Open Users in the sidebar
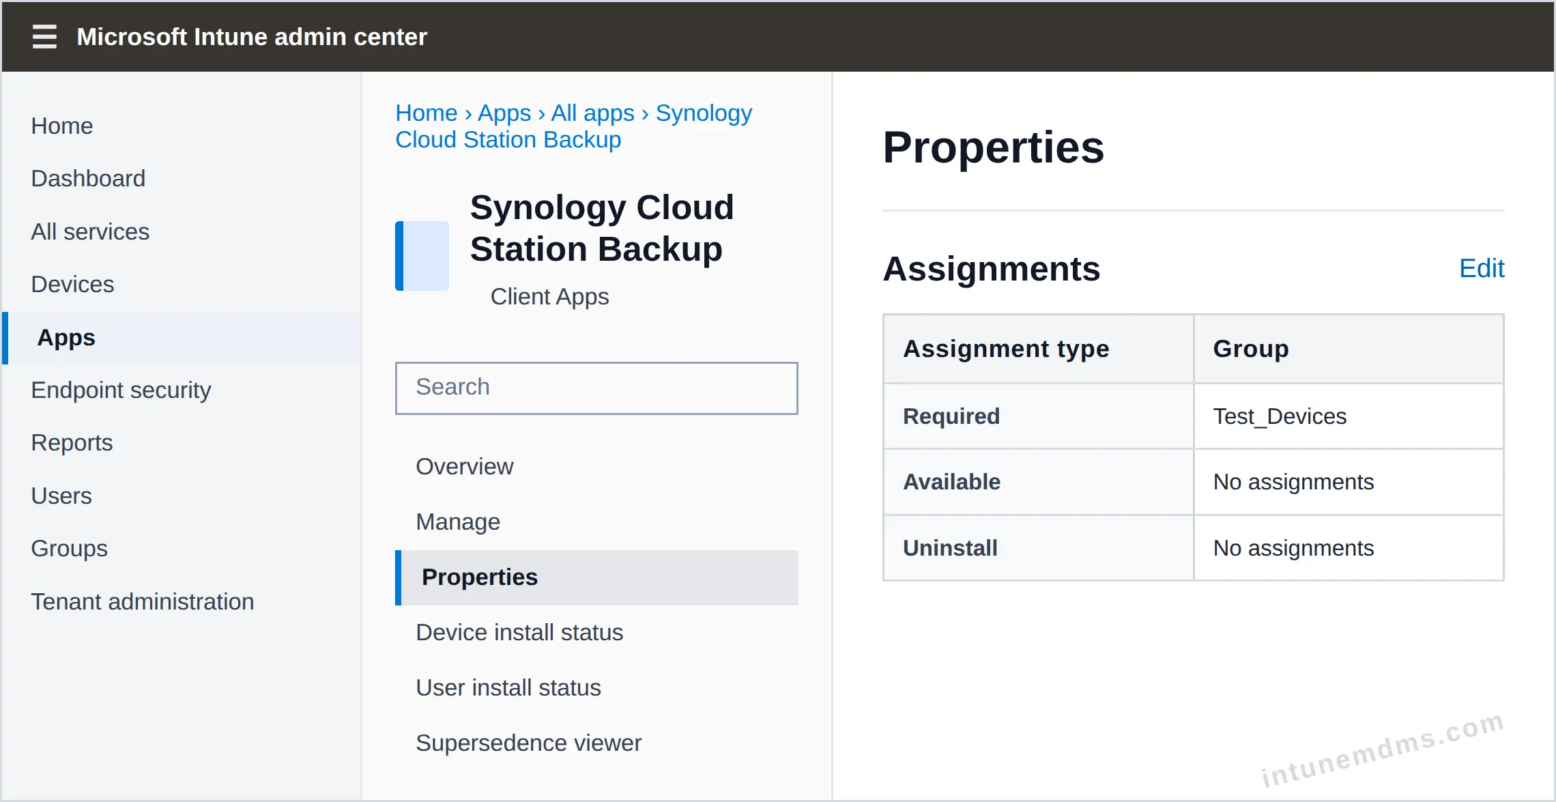1556x802 pixels. pyautogui.click(x=61, y=496)
